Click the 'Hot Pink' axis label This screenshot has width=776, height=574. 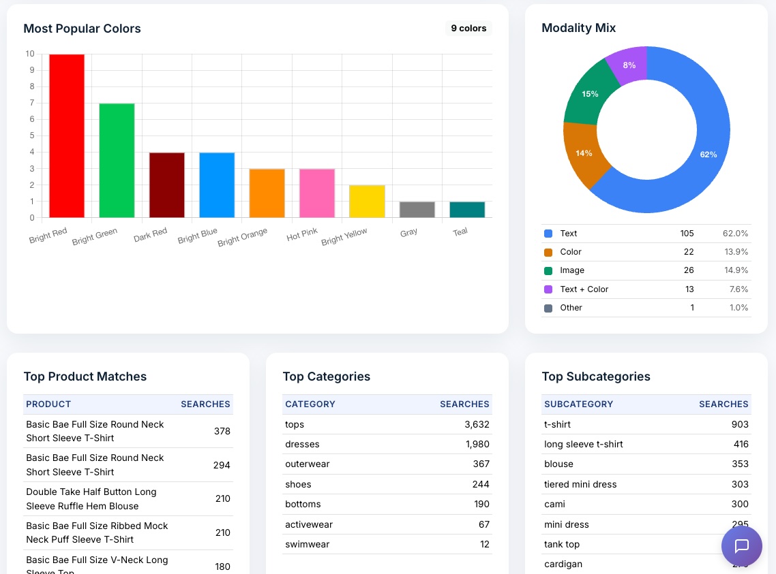302,235
